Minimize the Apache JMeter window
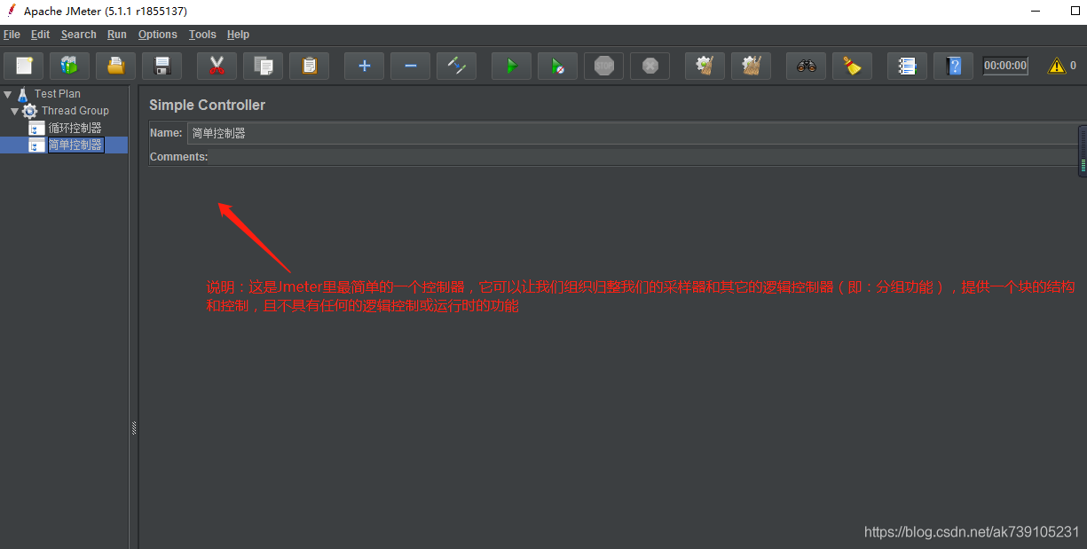1087x549 pixels. 1036,11
